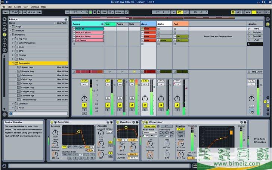This screenshot has height=170, width=272.
Task: Expand the Rock folder
Action: point(13,108)
